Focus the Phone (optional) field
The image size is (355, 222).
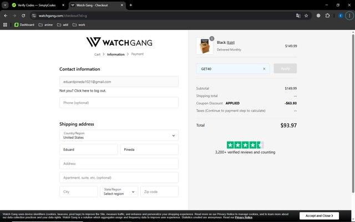point(119,103)
